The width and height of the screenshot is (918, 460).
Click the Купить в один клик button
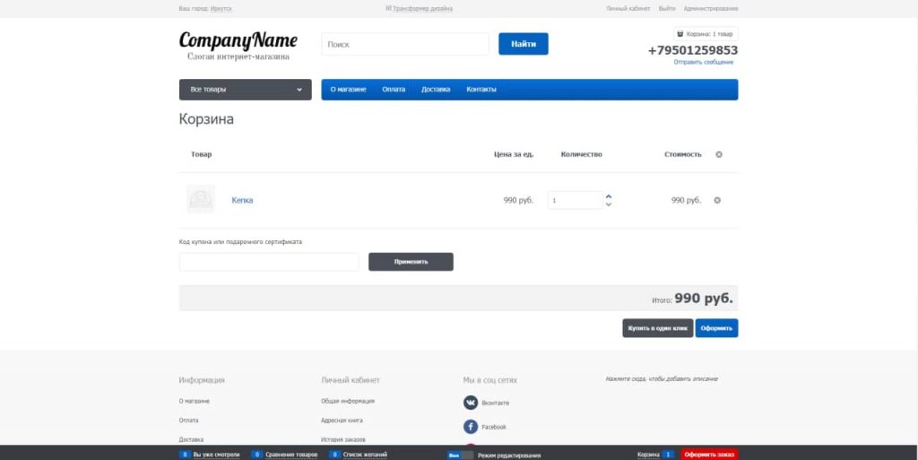click(x=657, y=328)
